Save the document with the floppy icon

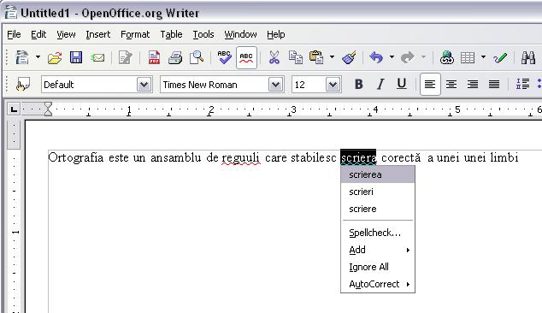[x=76, y=57]
